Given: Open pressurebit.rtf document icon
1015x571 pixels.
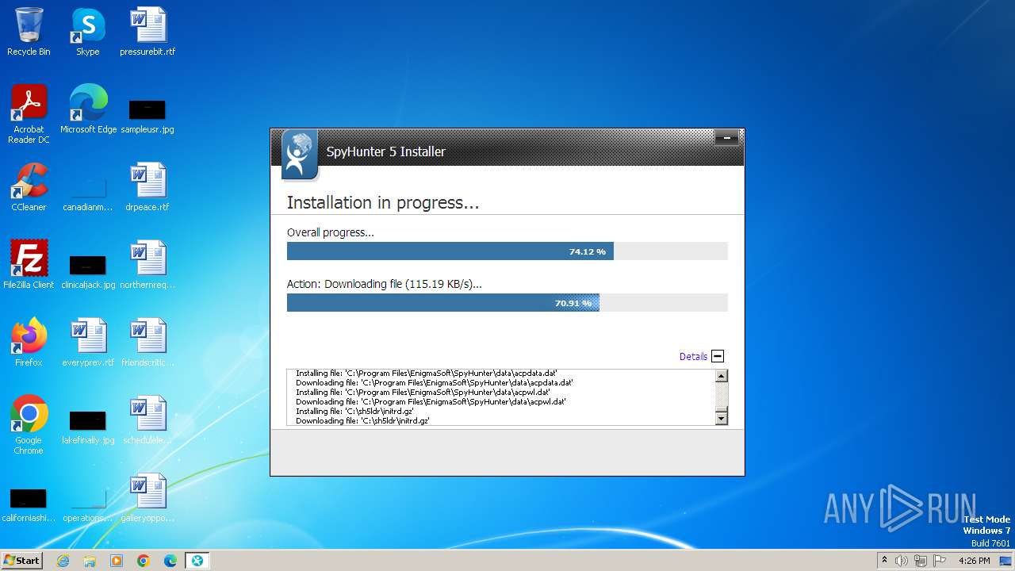Looking at the screenshot, I should 147,32.
